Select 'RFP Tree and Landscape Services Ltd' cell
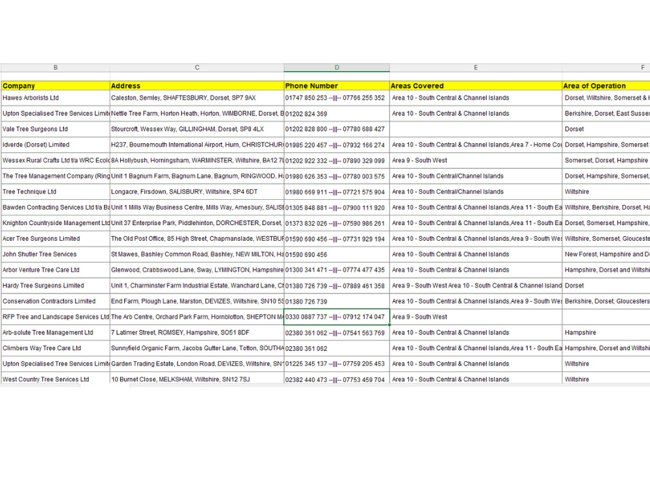Image resolution: width=650 pixels, height=488 pixels. point(55,317)
